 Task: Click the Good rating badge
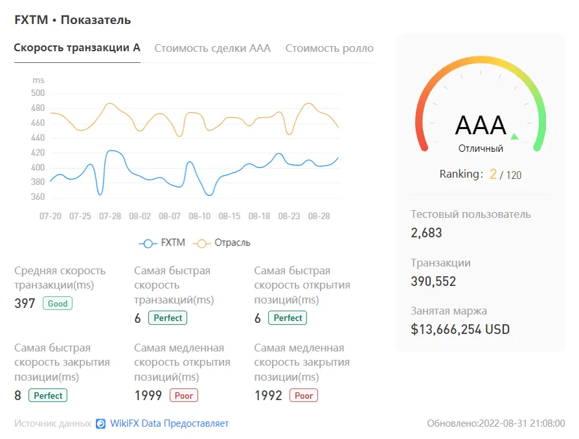point(58,303)
